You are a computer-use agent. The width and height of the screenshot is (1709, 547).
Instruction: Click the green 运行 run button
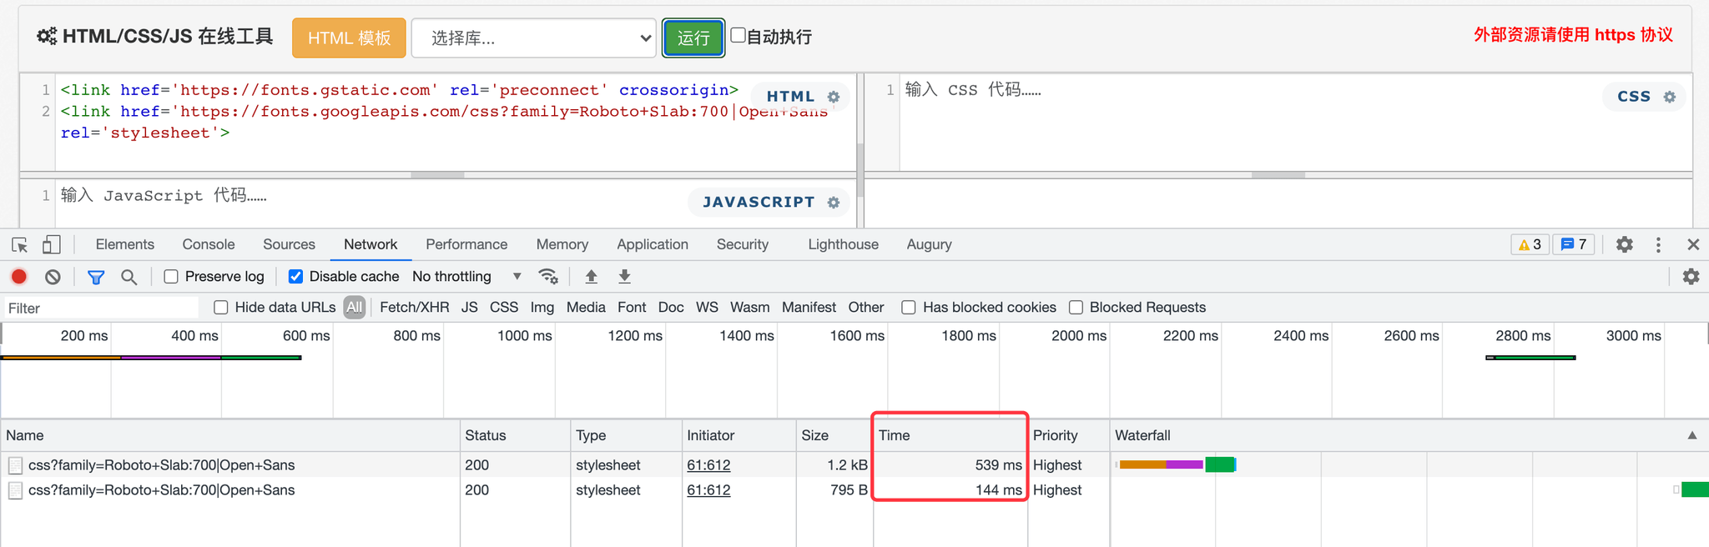tap(693, 38)
